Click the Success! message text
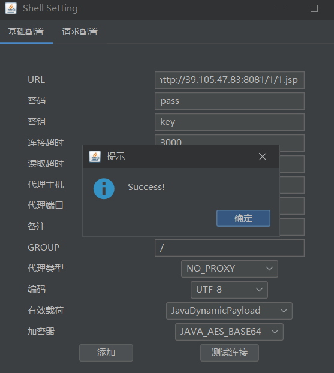This screenshot has width=334, height=373. click(146, 187)
